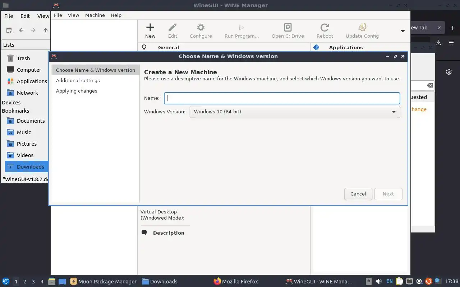Open the file manager File menu
Image resolution: width=460 pixels, height=287 pixels.
(9, 16)
